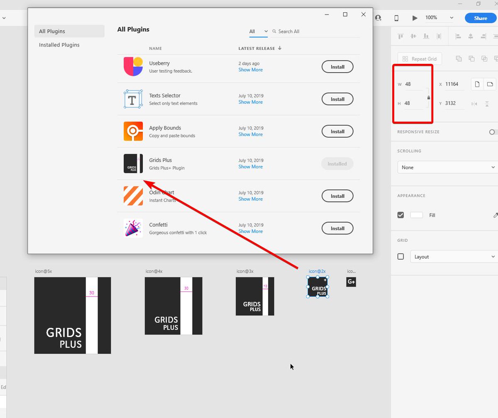Select the icon@3x artboard

click(255, 296)
